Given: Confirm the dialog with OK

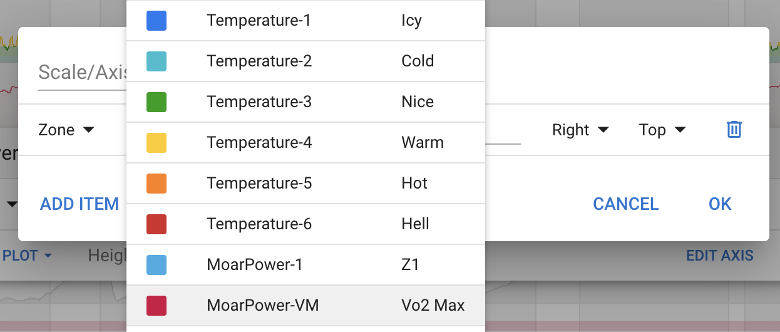Looking at the screenshot, I should [x=720, y=204].
